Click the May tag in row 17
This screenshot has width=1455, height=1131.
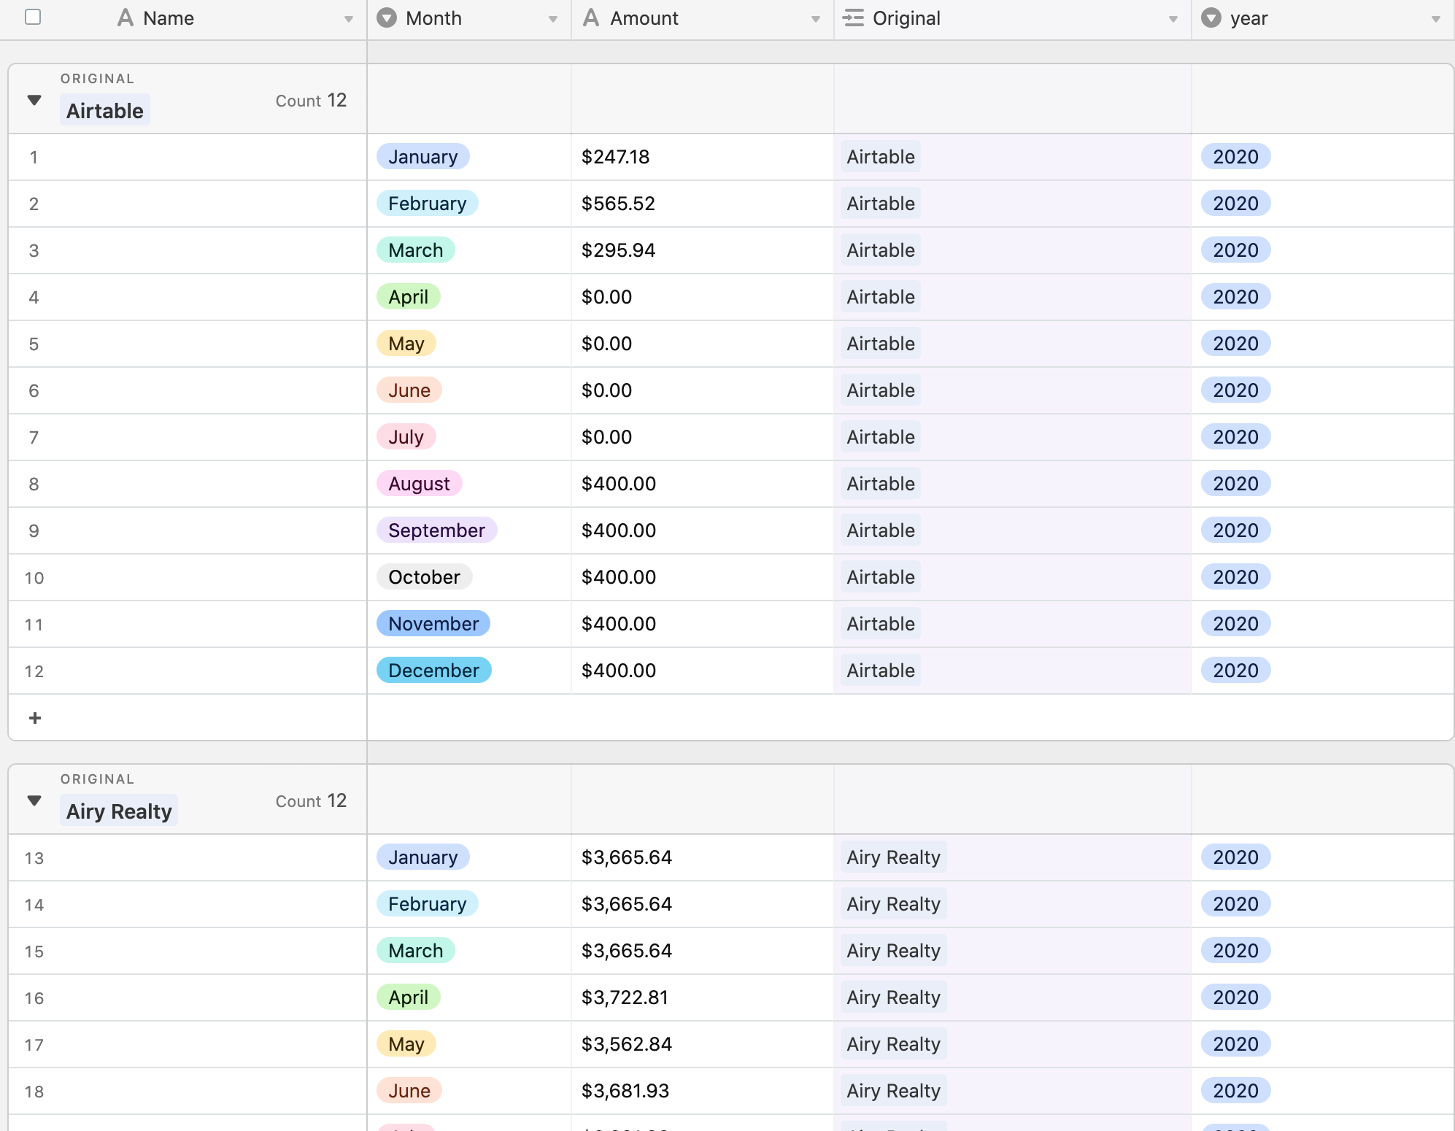pos(406,1043)
